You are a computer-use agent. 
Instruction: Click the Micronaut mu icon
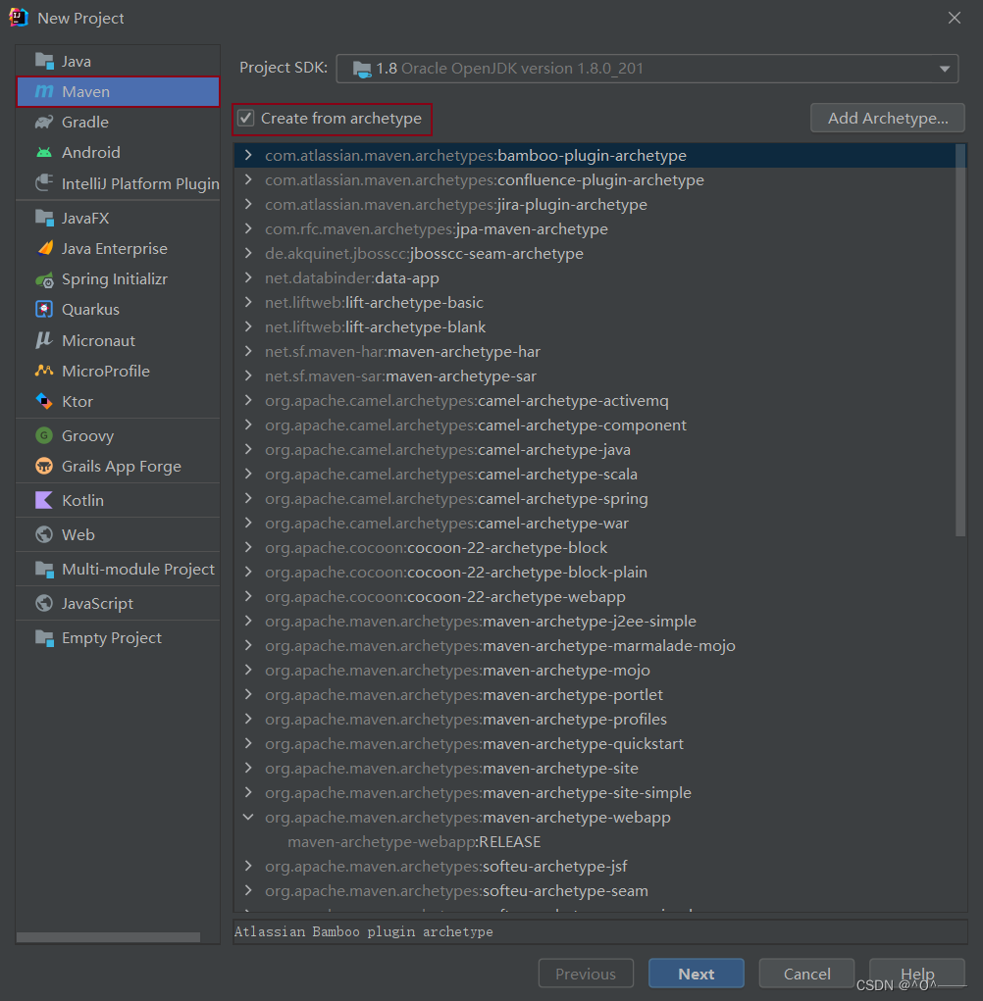tap(44, 340)
